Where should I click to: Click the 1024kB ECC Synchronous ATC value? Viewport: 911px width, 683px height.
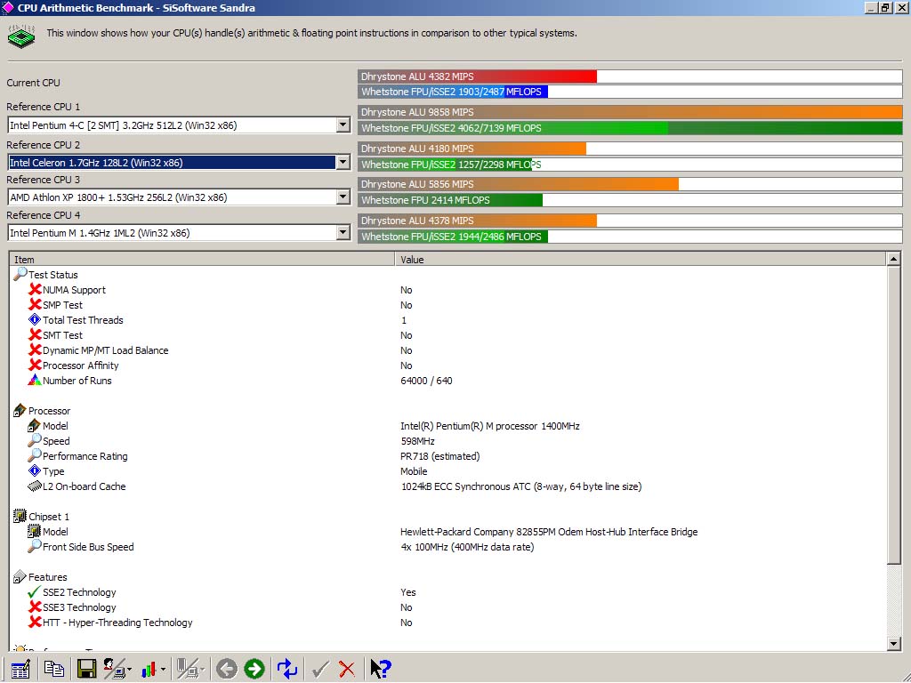click(521, 486)
